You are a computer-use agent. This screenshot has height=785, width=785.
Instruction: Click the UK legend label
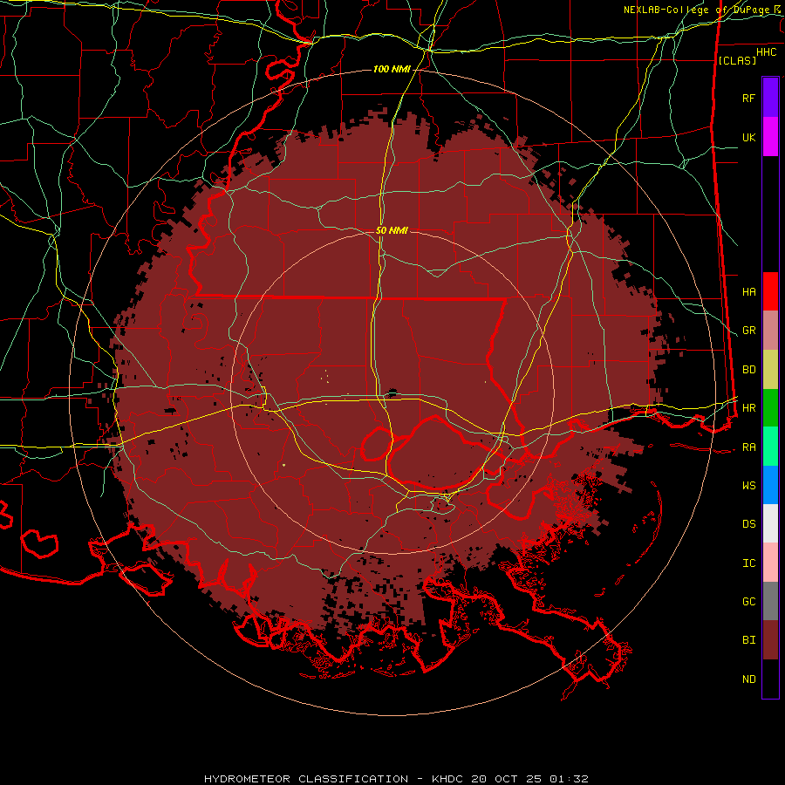[x=748, y=137]
